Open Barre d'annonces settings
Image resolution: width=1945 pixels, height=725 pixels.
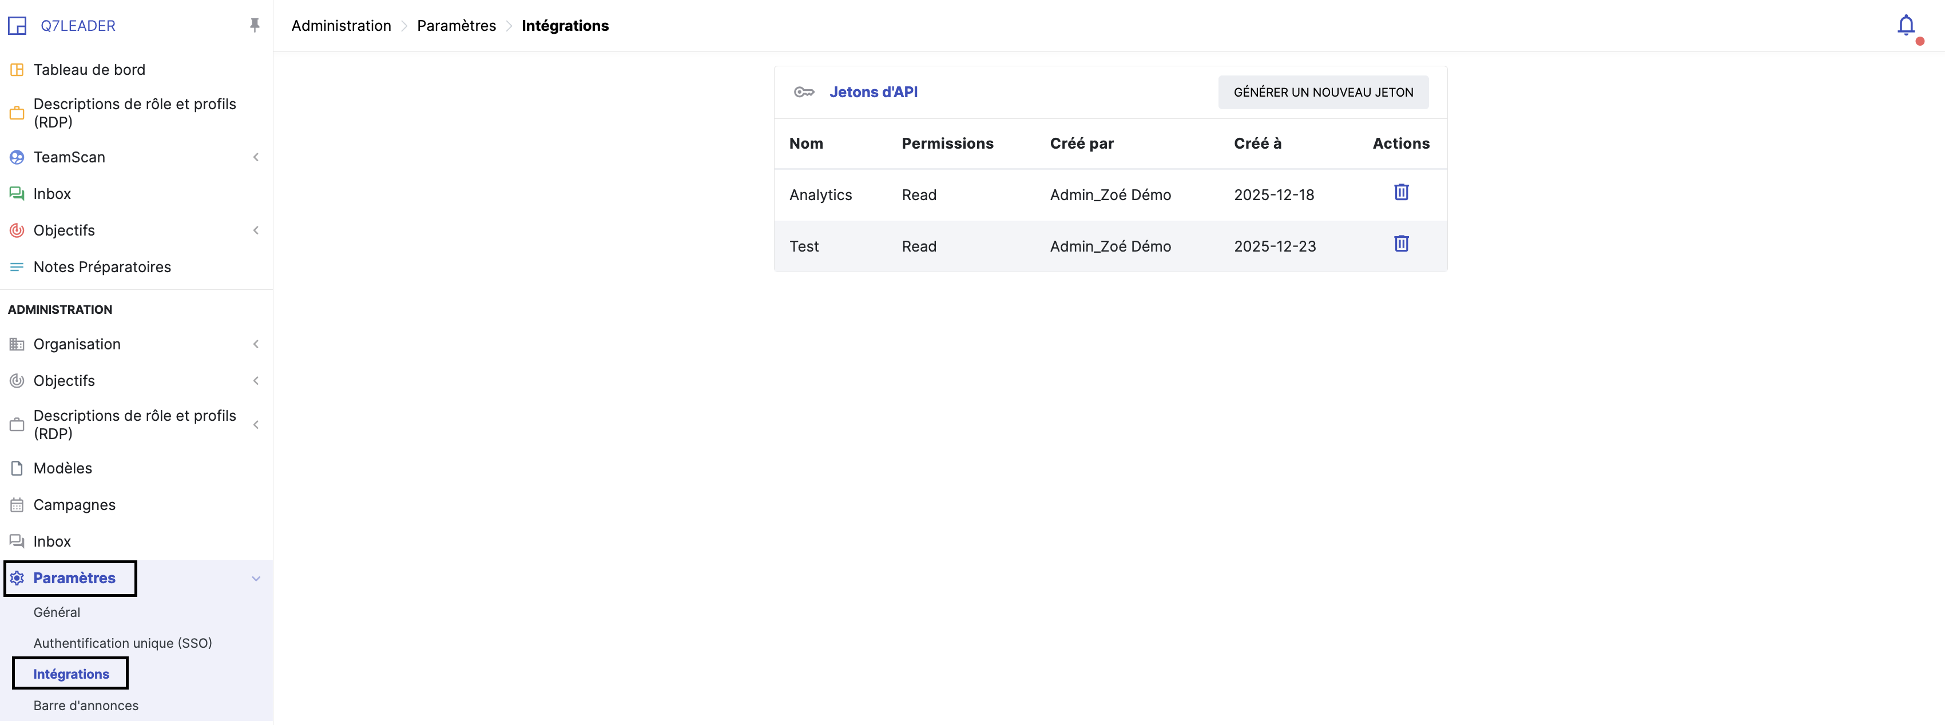pos(85,706)
